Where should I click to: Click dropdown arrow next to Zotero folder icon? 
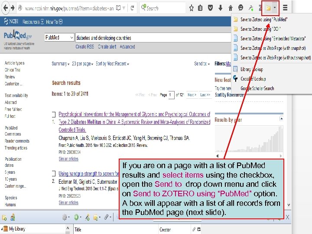tap(275, 8)
